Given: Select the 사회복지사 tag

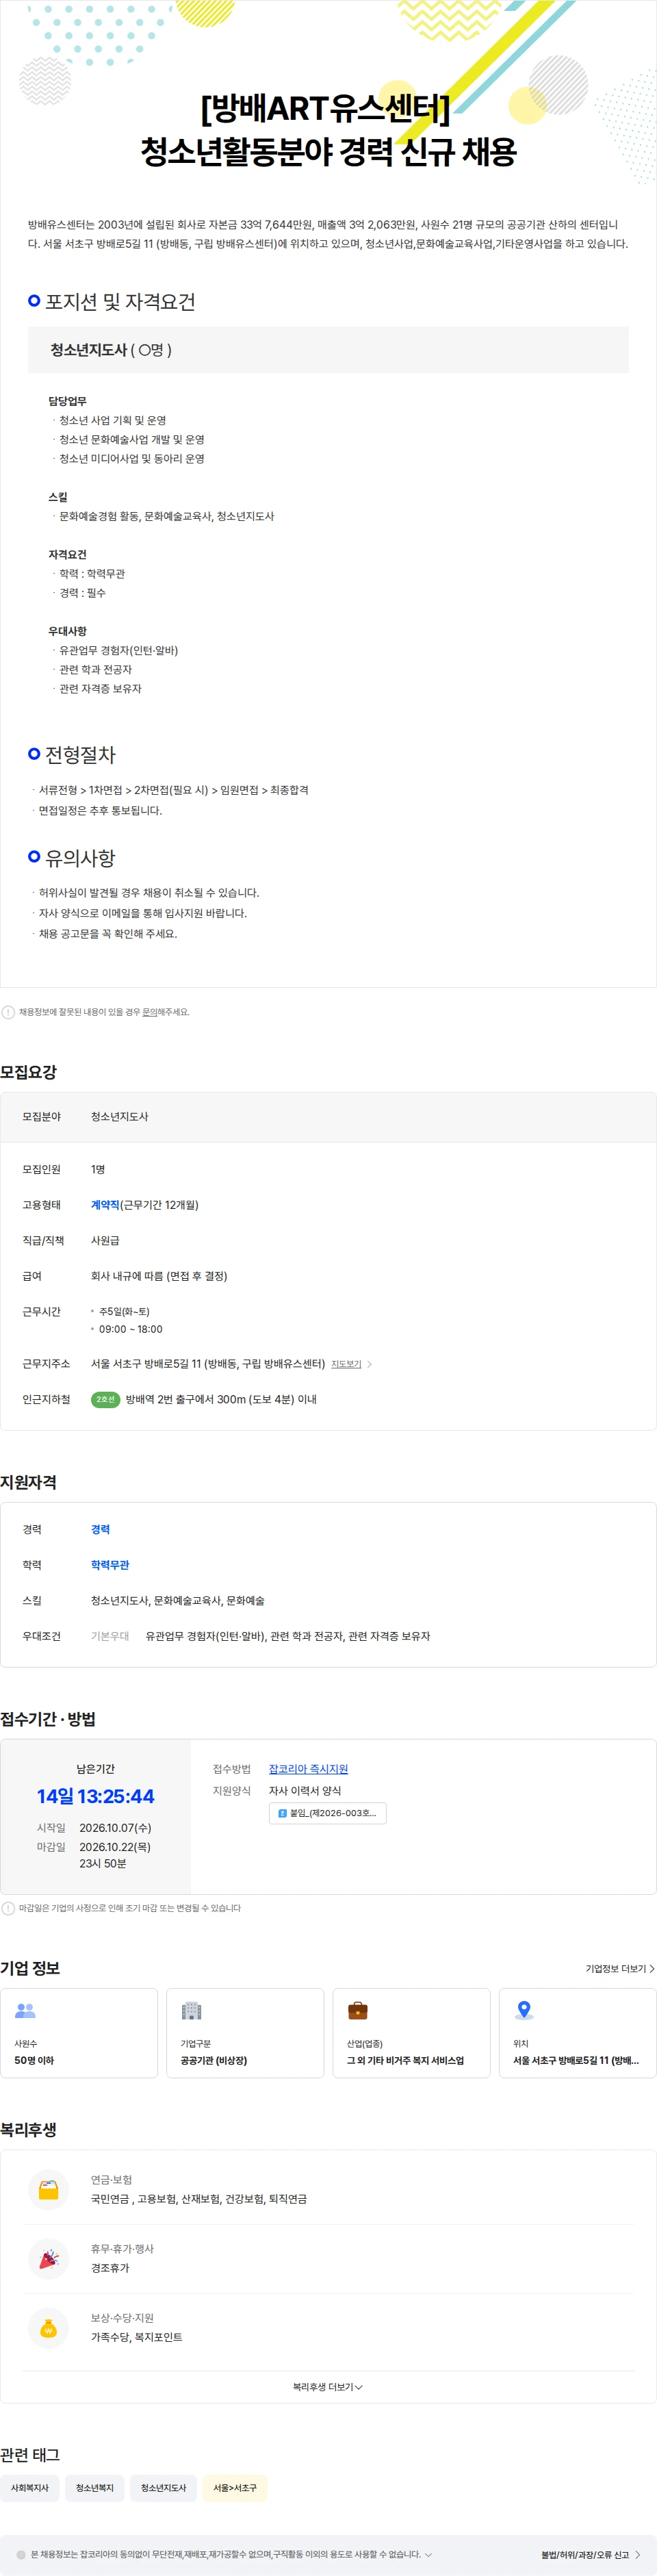Looking at the screenshot, I should click(x=29, y=2488).
